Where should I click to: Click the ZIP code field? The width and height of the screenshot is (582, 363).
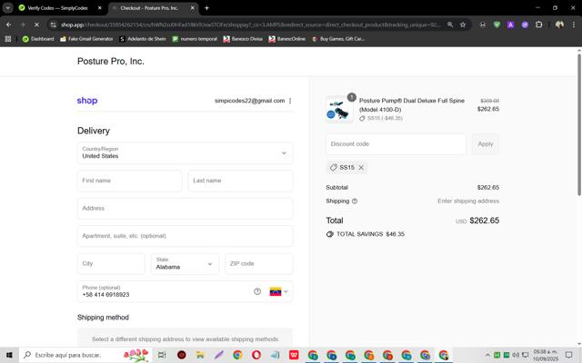coord(258,264)
